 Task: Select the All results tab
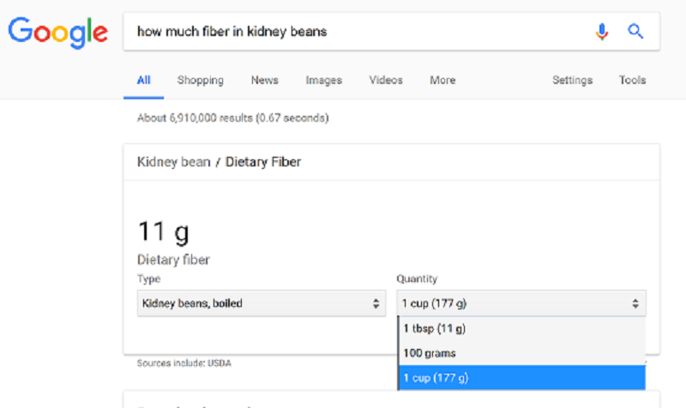(x=143, y=80)
